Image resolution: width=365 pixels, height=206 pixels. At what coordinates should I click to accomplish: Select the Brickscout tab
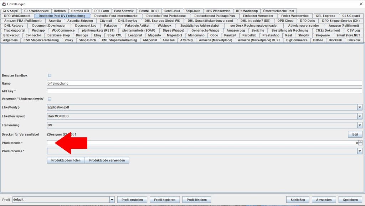pyautogui.click(x=11, y=35)
